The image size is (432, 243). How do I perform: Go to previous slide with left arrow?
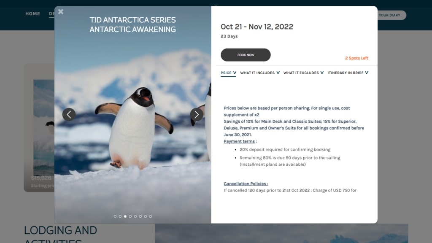(69, 114)
